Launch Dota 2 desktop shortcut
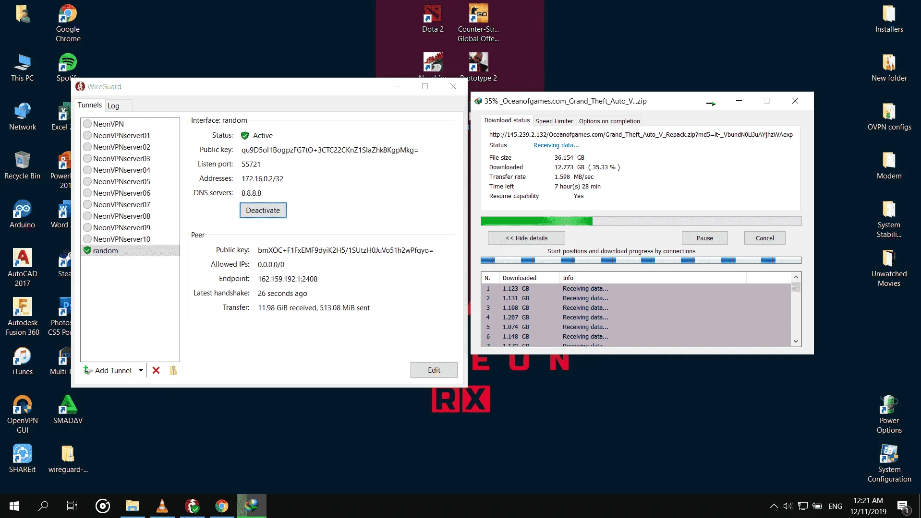The width and height of the screenshot is (921, 518). coord(433,19)
